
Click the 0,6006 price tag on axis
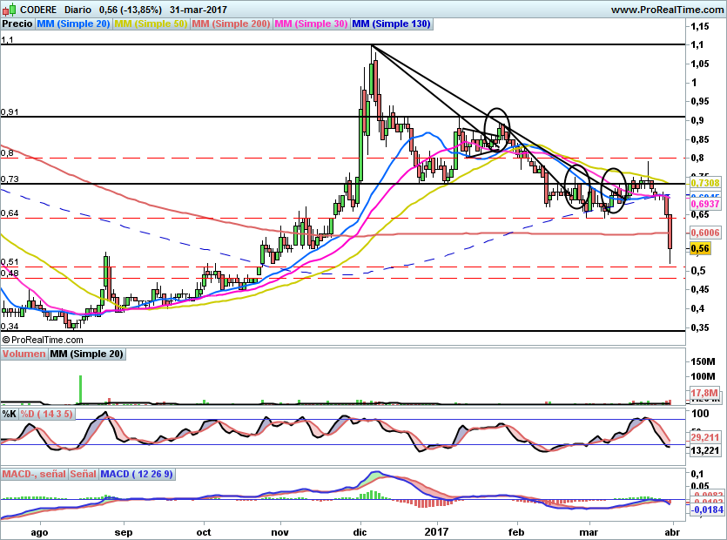point(704,233)
